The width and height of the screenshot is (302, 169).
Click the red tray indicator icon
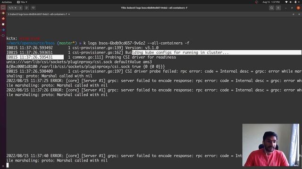tap(257, 2)
